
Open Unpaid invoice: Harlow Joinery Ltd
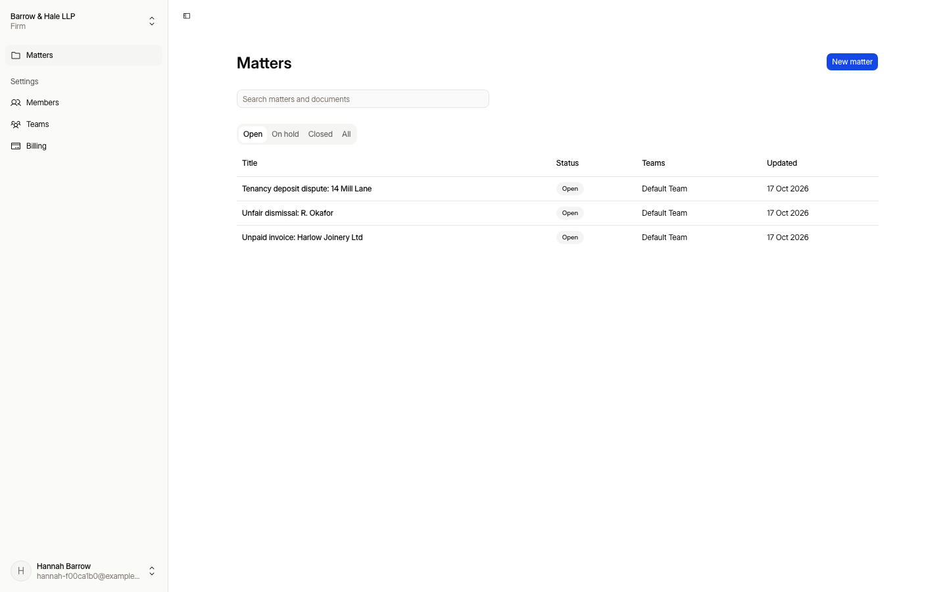302,237
